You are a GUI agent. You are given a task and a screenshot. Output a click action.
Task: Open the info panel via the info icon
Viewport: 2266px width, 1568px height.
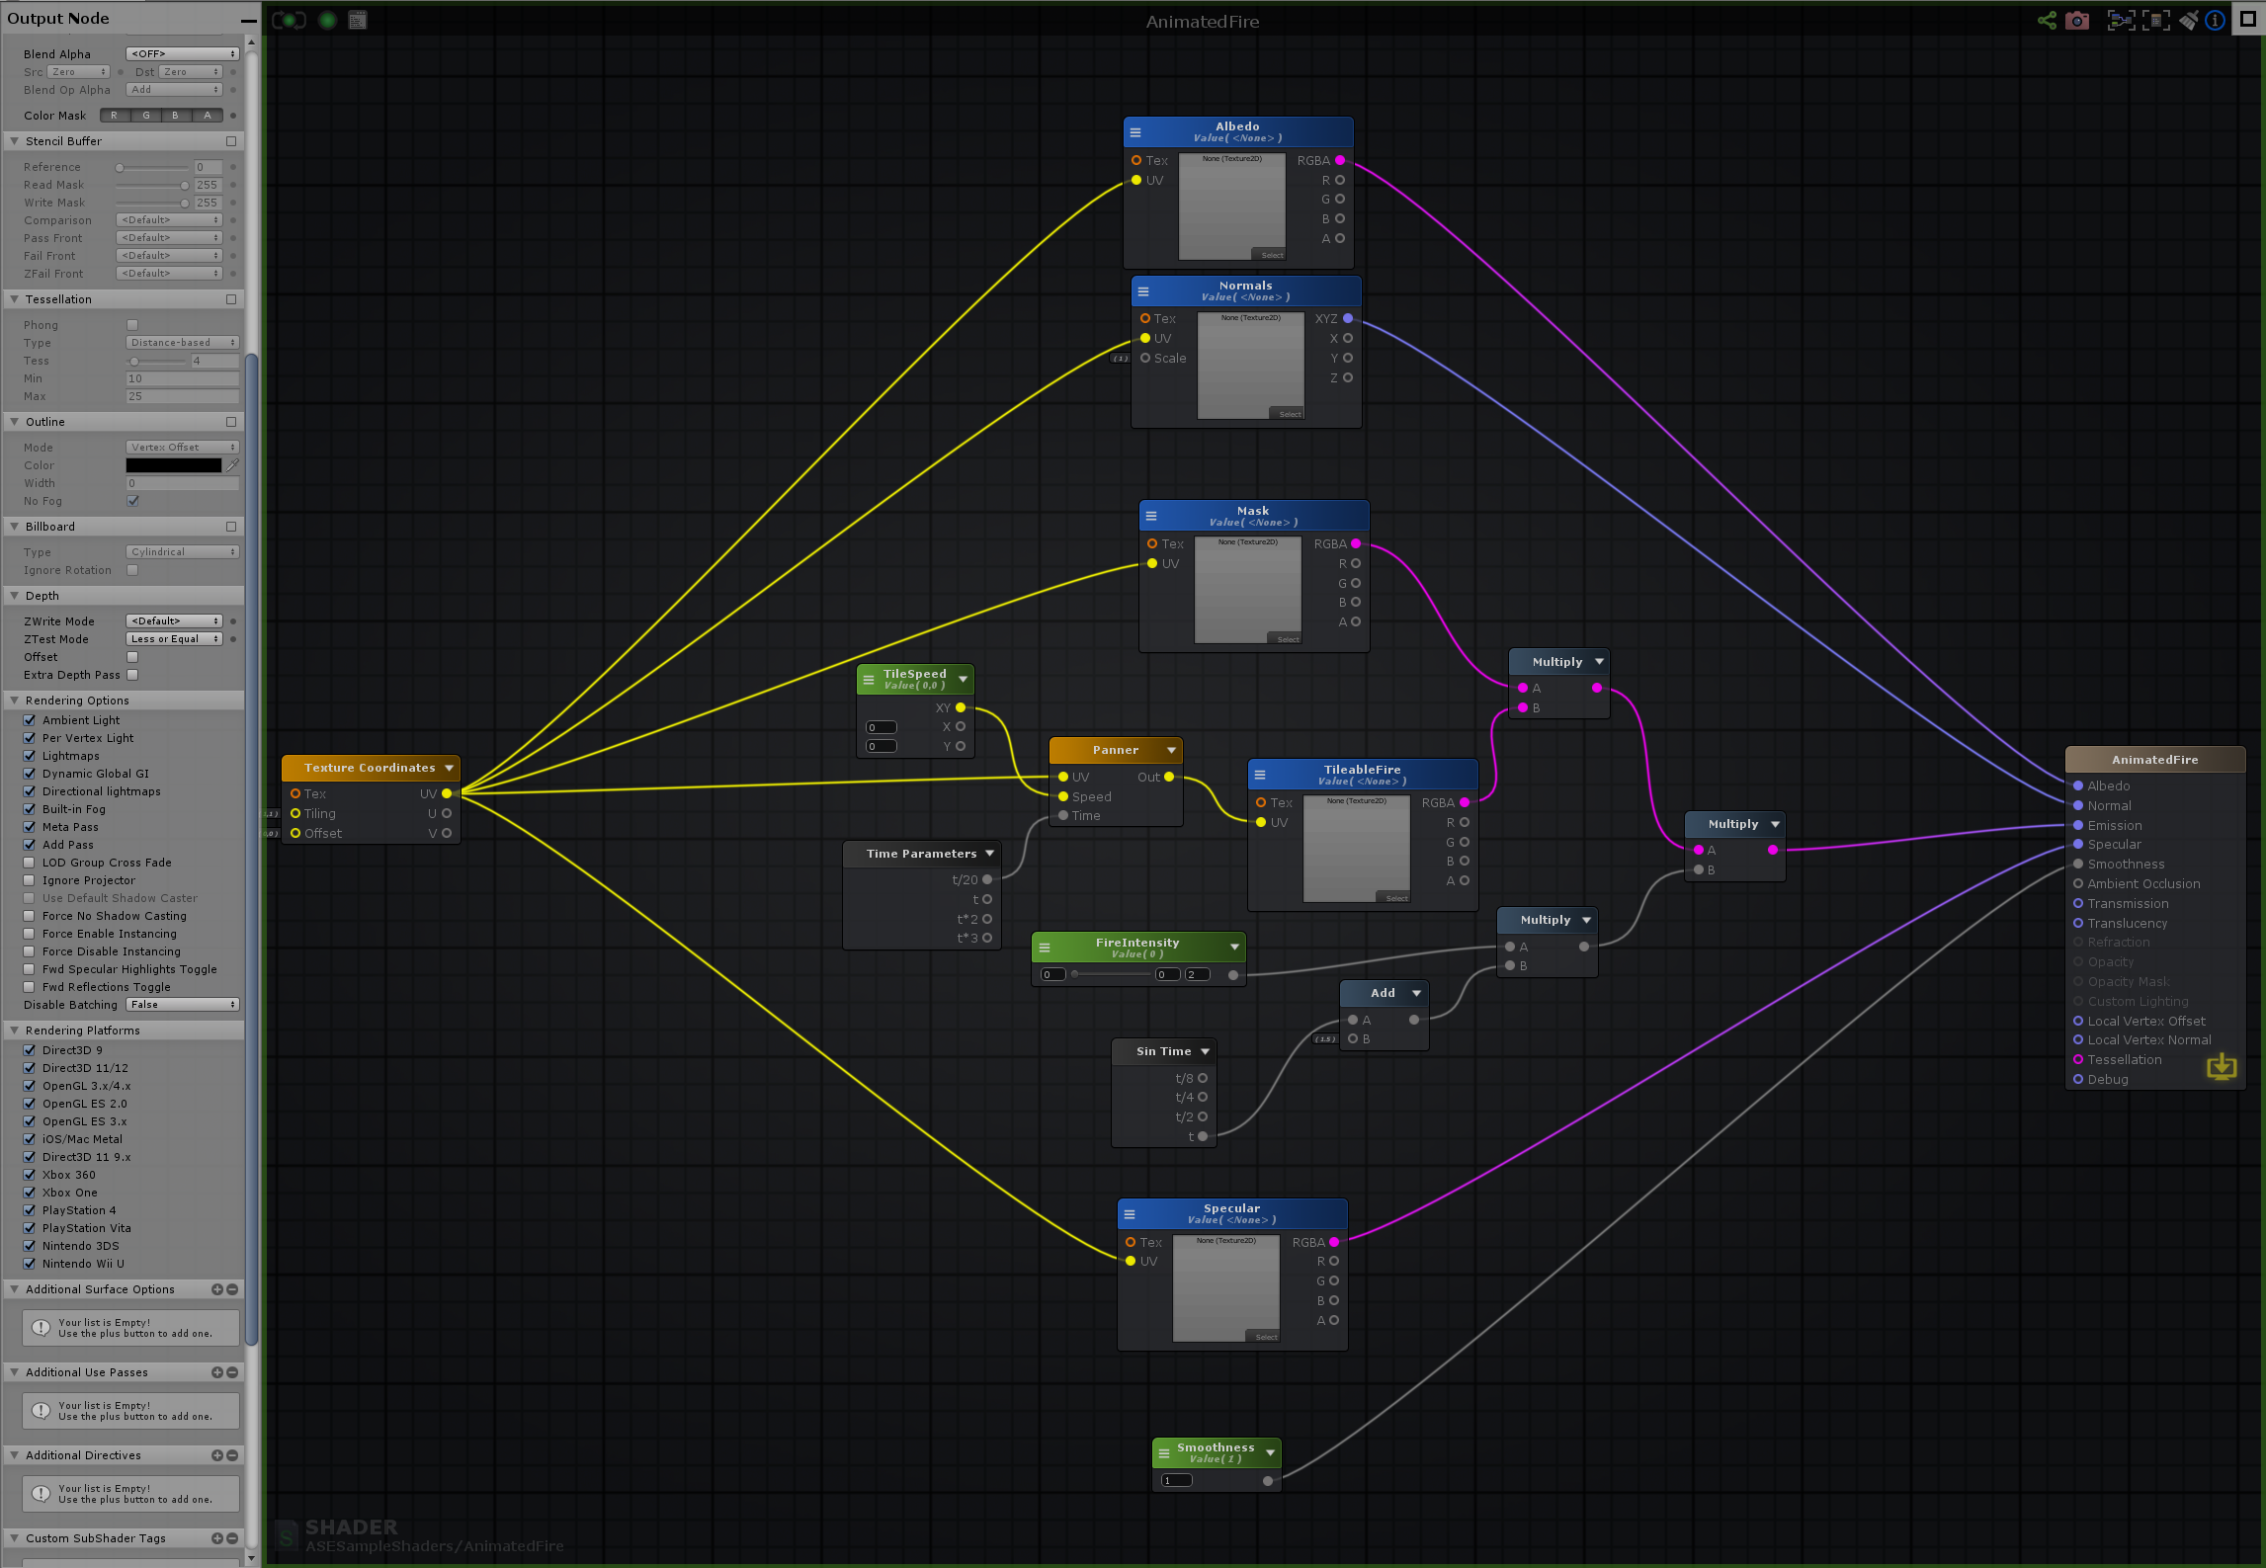click(2215, 20)
